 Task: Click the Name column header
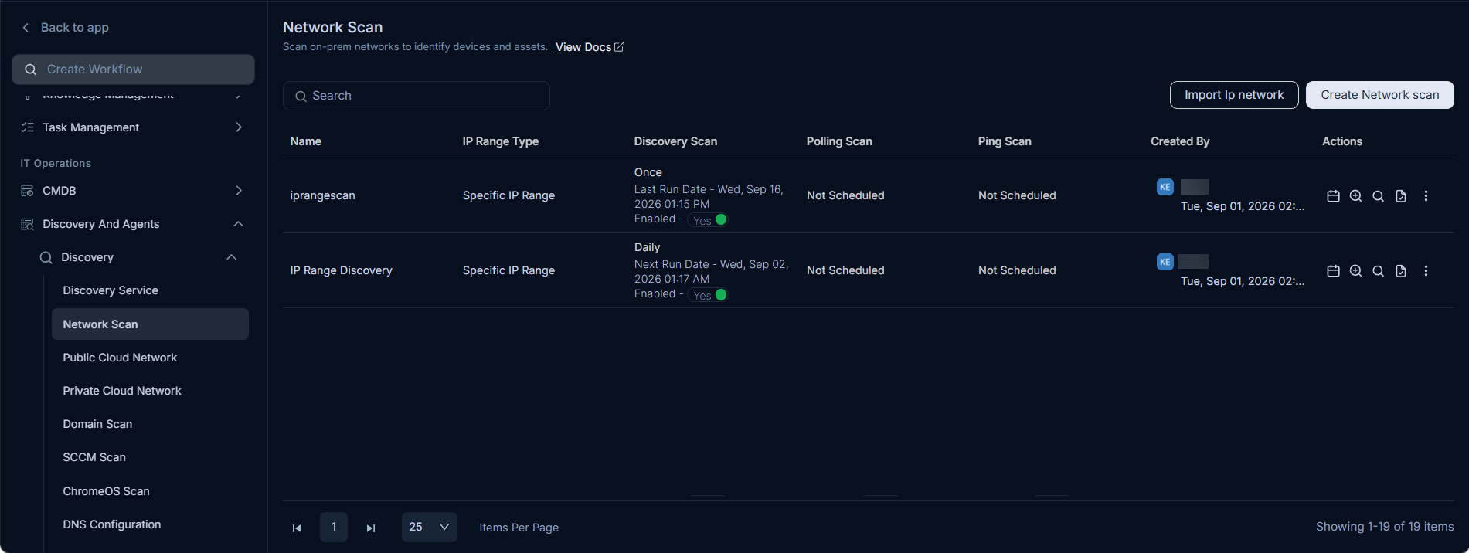point(306,141)
